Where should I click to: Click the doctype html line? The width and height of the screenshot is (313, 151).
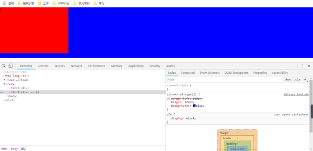(x=16, y=72)
